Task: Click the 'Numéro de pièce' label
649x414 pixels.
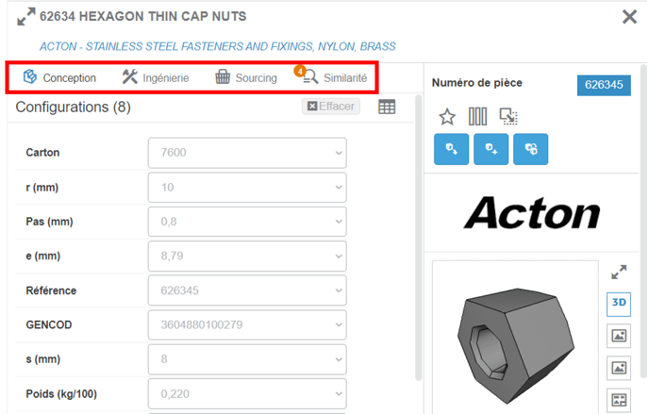Action: pos(476,83)
